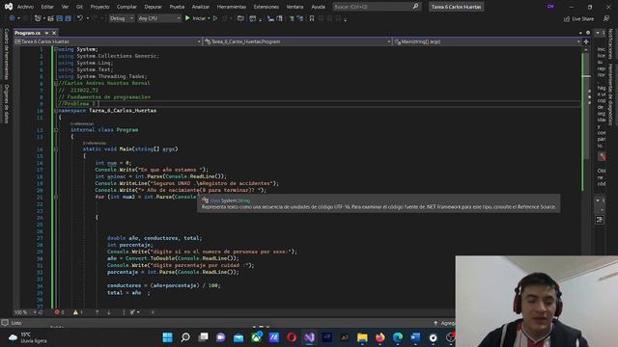This screenshot has width=618, height=347.
Task: Open the 100 % zoom level dropdown
Action: tap(25, 312)
